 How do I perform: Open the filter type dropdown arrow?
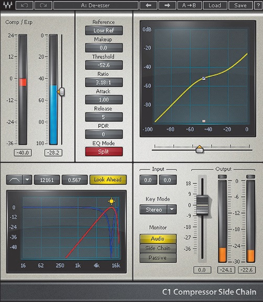pos(27,180)
